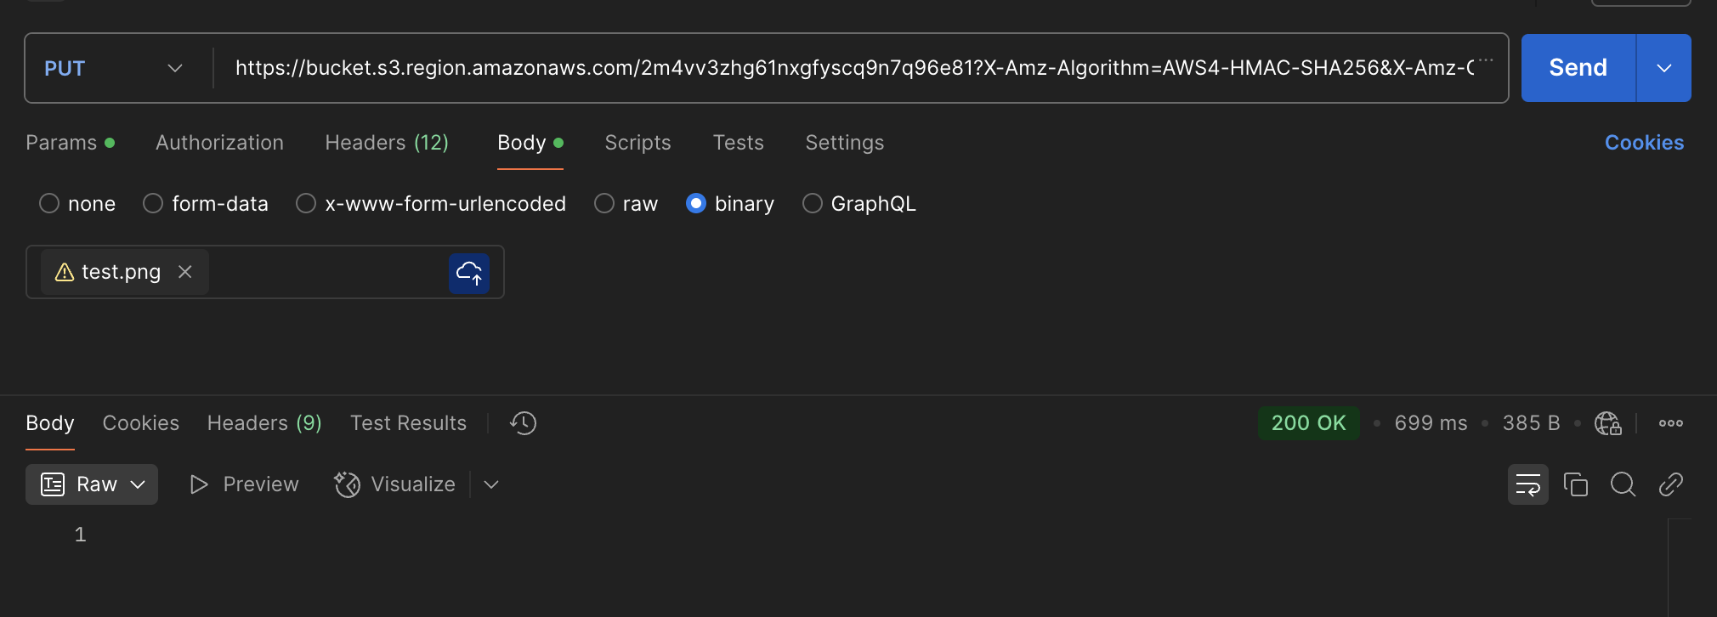Expand the Send button arrow options
Viewport: 1717px width, 617px height.
tap(1663, 68)
